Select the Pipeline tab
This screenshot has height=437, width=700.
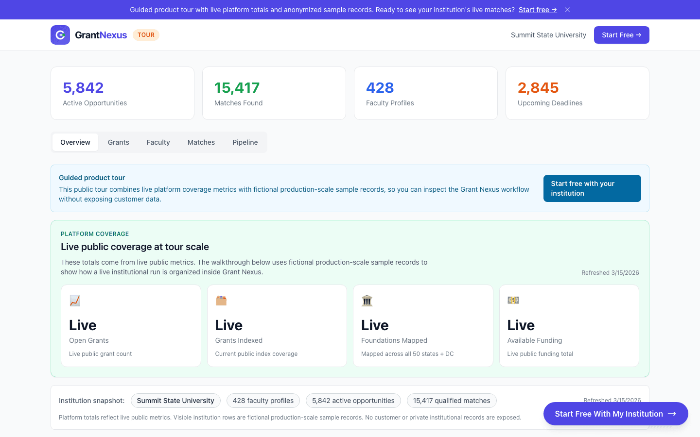(x=245, y=142)
